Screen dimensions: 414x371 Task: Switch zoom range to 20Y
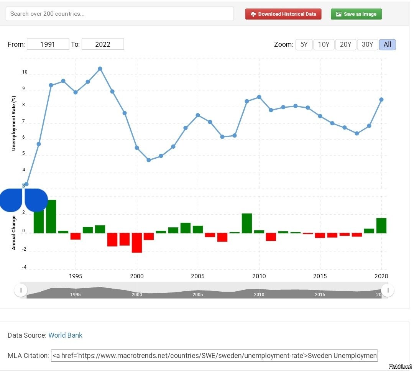coord(346,44)
